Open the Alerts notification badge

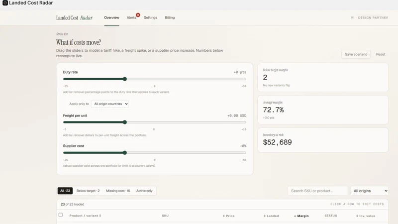(x=138, y=15)
